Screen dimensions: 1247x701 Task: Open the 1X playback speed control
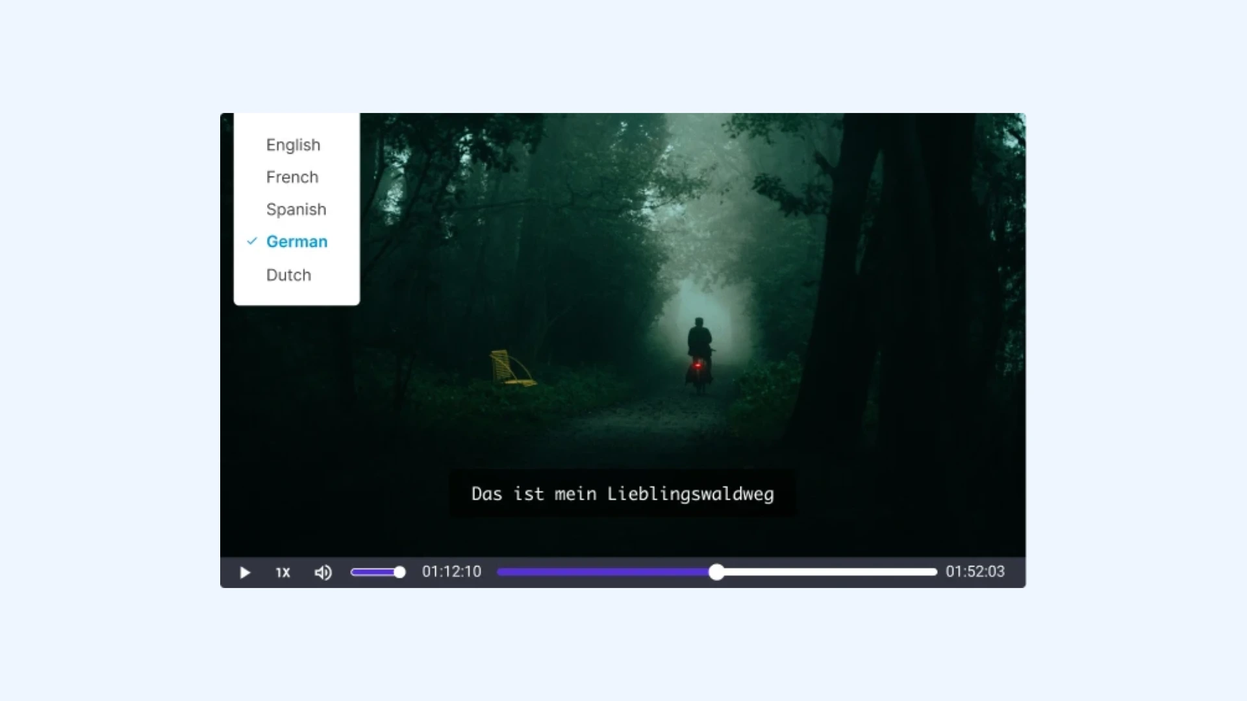(x=283, y=572)
